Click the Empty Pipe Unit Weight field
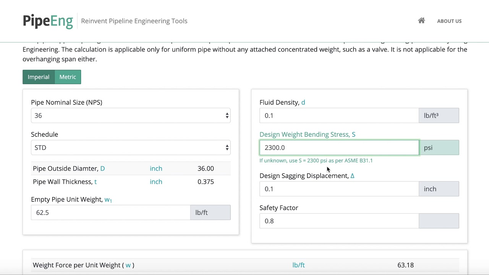The image size is (489, 275). click(x=111, y=212)
